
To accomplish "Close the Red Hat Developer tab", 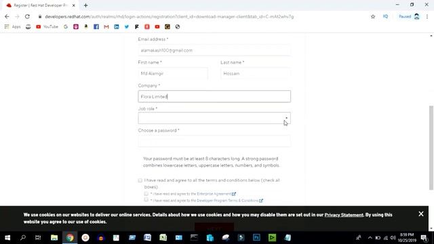I will click(x=74, y=5).
